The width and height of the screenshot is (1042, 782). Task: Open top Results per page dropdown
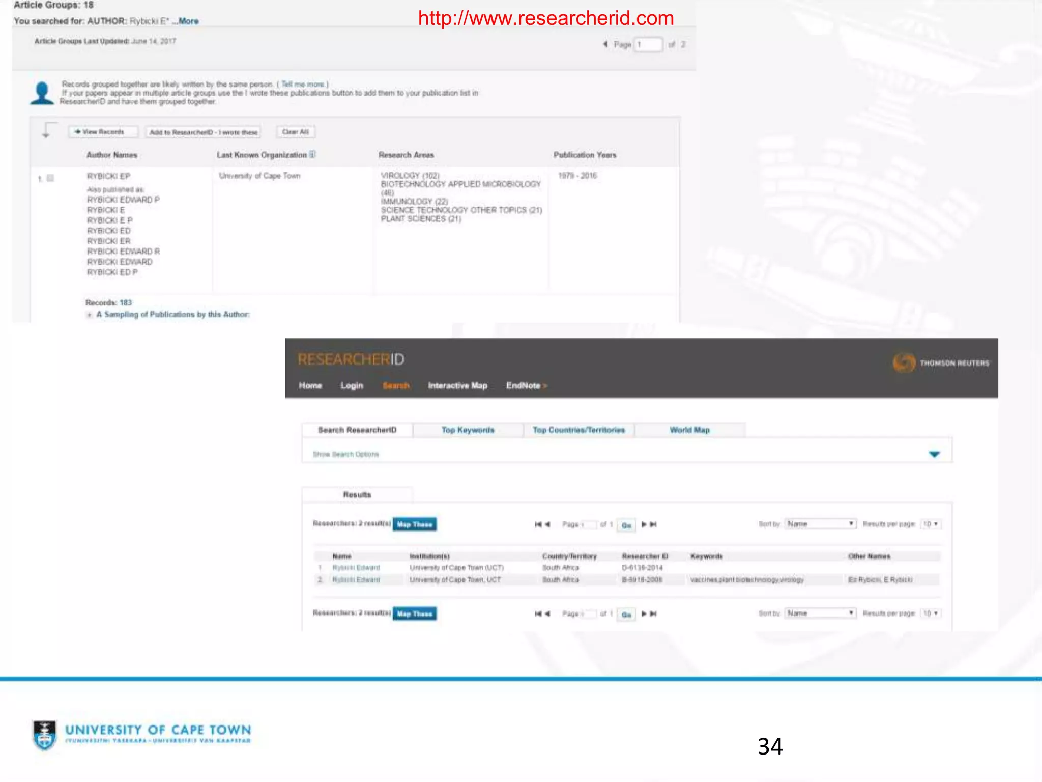click(931, 524)
